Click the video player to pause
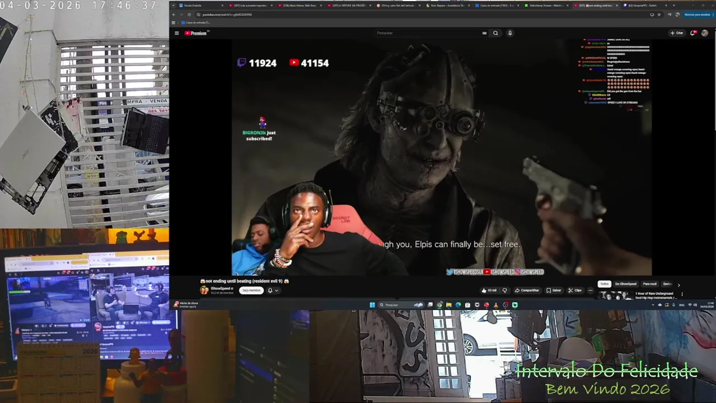 pos(442,157)
